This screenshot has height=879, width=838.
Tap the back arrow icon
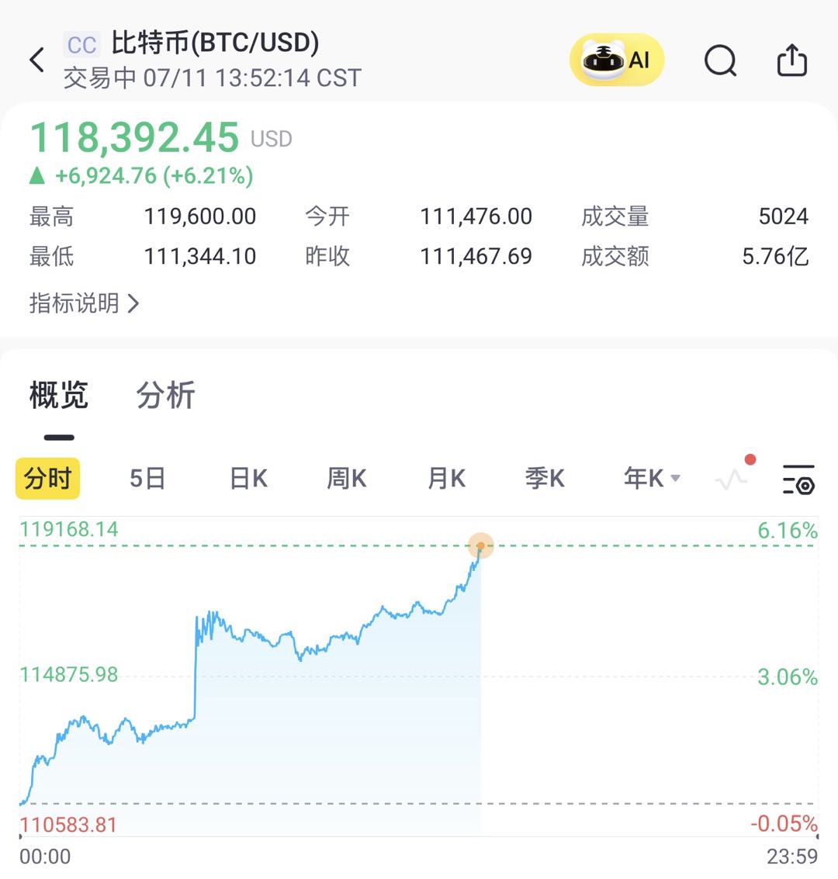[x=36, y=60]
